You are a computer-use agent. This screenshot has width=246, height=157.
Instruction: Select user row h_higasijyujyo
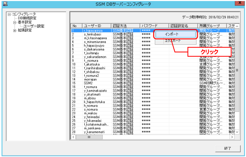(x=153, y=45)
